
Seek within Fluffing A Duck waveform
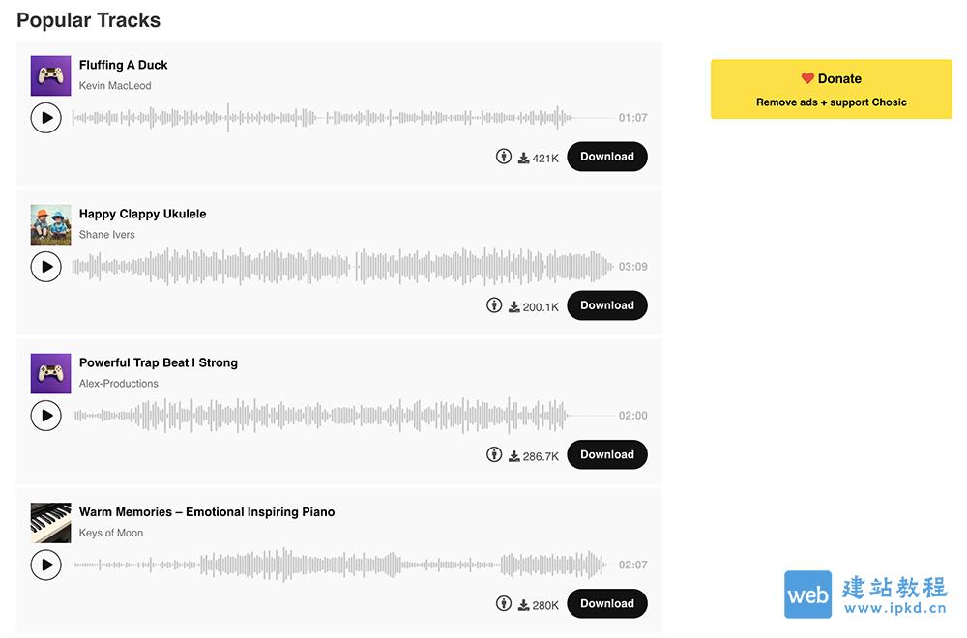pyautogui.click(x=343, y=117)
